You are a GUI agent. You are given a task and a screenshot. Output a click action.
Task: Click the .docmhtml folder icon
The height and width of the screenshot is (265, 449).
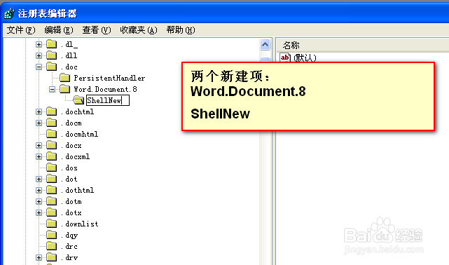52,134
